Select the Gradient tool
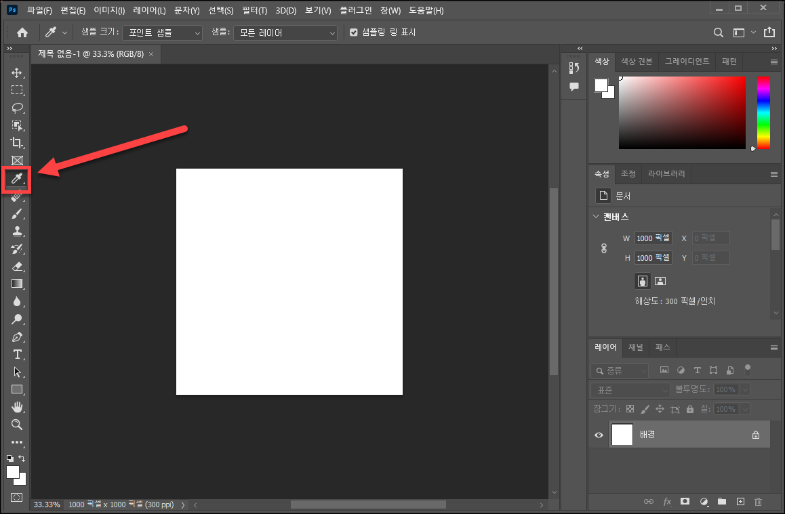785x514 pixels. click(17, 284)
